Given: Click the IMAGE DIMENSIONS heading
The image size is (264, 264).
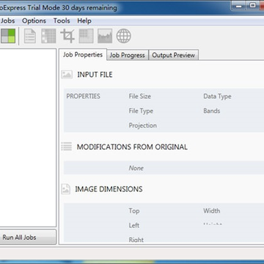Looking at the screenshot, I should click(x=109, y=189).
